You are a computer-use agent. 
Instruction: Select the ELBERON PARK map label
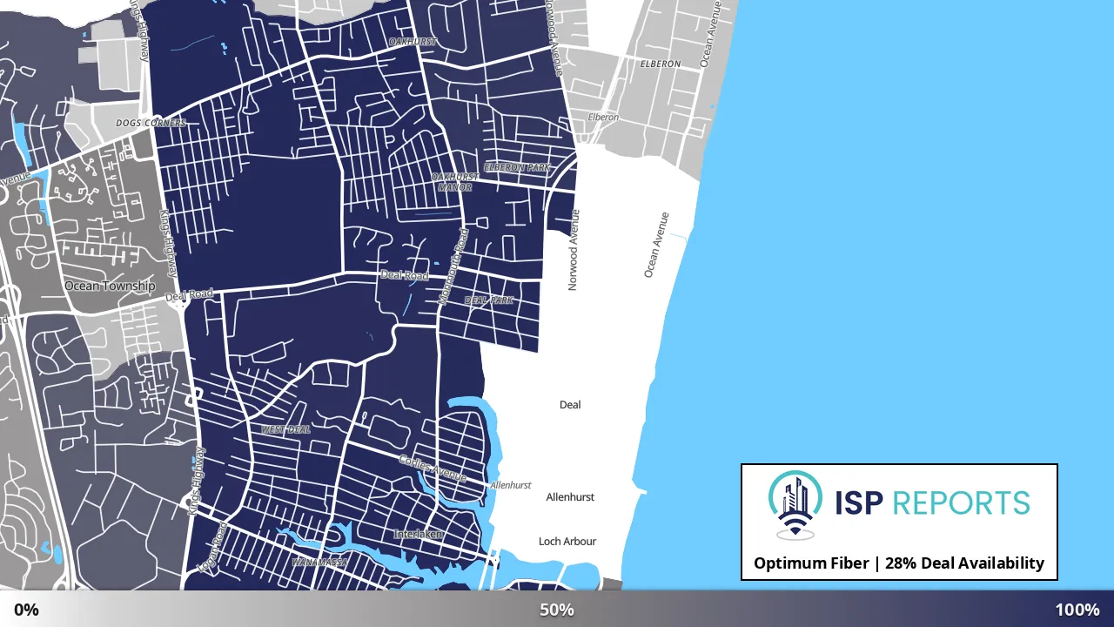coord(517,167)
